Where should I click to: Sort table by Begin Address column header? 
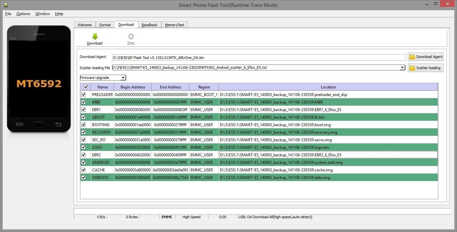(x=133, y=87)
